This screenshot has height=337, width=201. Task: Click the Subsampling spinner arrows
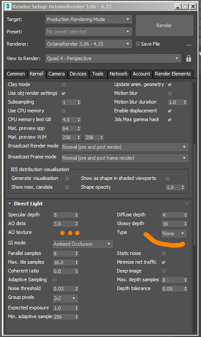pos(79,102)
